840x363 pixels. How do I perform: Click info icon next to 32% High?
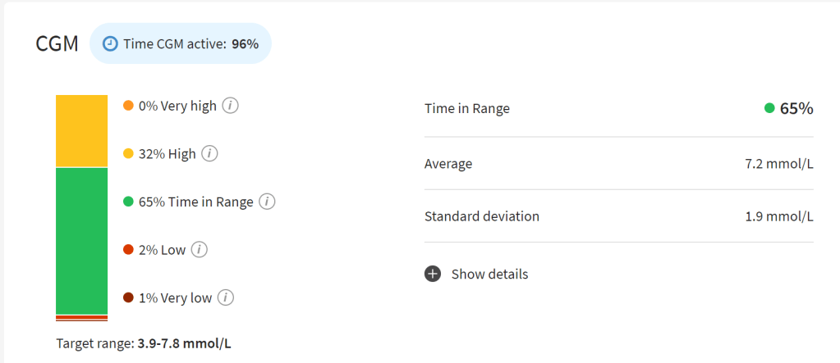pos(209,153)
